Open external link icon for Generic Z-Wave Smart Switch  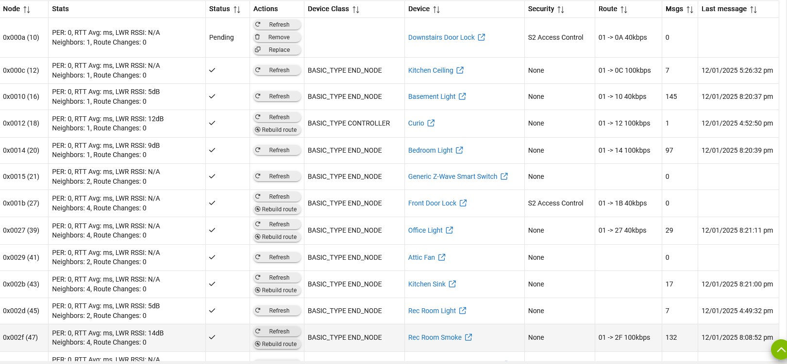click(x=504, y=176)
